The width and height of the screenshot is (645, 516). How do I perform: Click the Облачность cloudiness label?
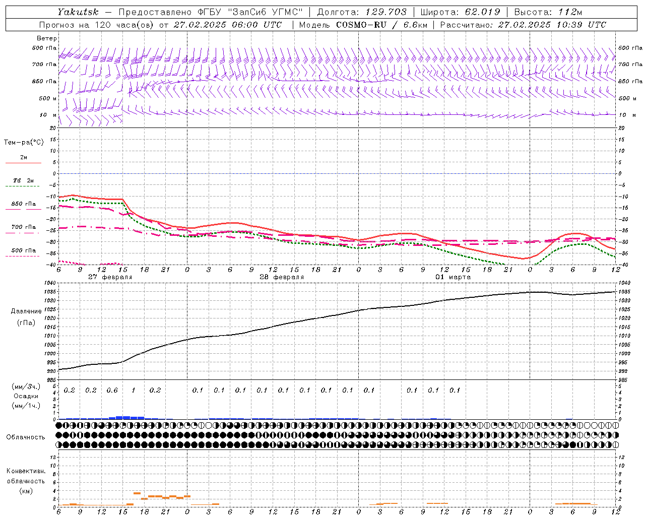[x=26, y=437]
